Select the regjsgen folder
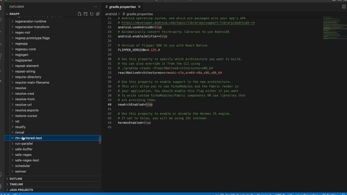 pyautogui.click(x=22, y=55)
